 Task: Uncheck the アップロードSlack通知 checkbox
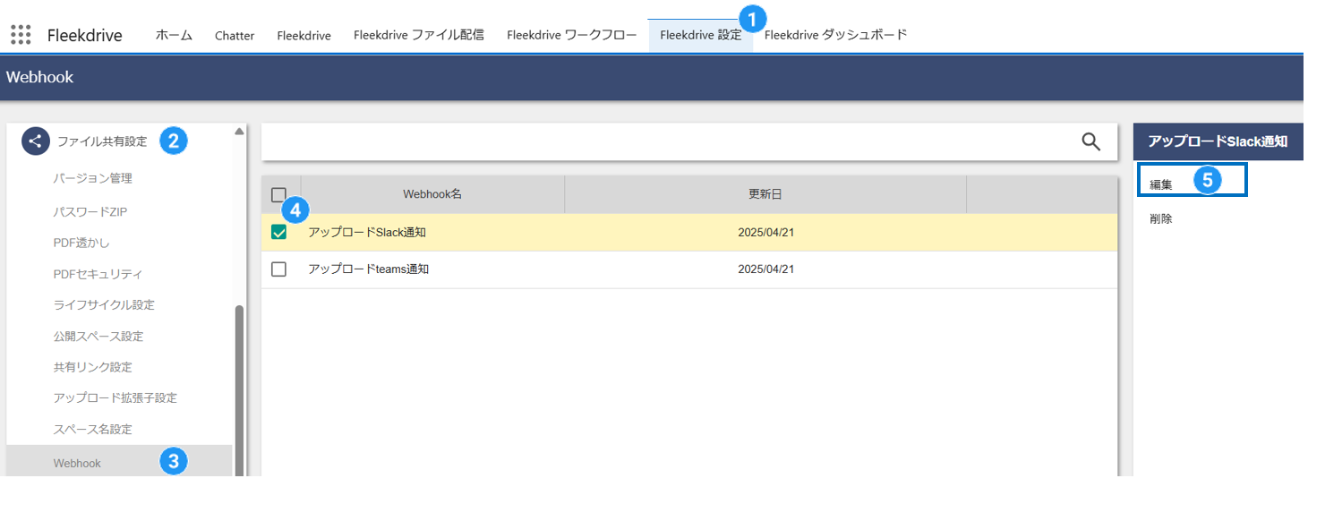[x=278, y=232]
